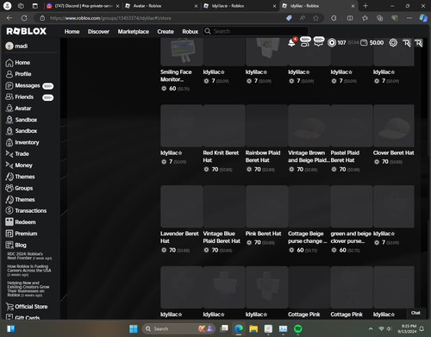Click the Roblox logo
Image resolution: width=431 pixels, height=337 pixels.
click(x=27, y=31)
